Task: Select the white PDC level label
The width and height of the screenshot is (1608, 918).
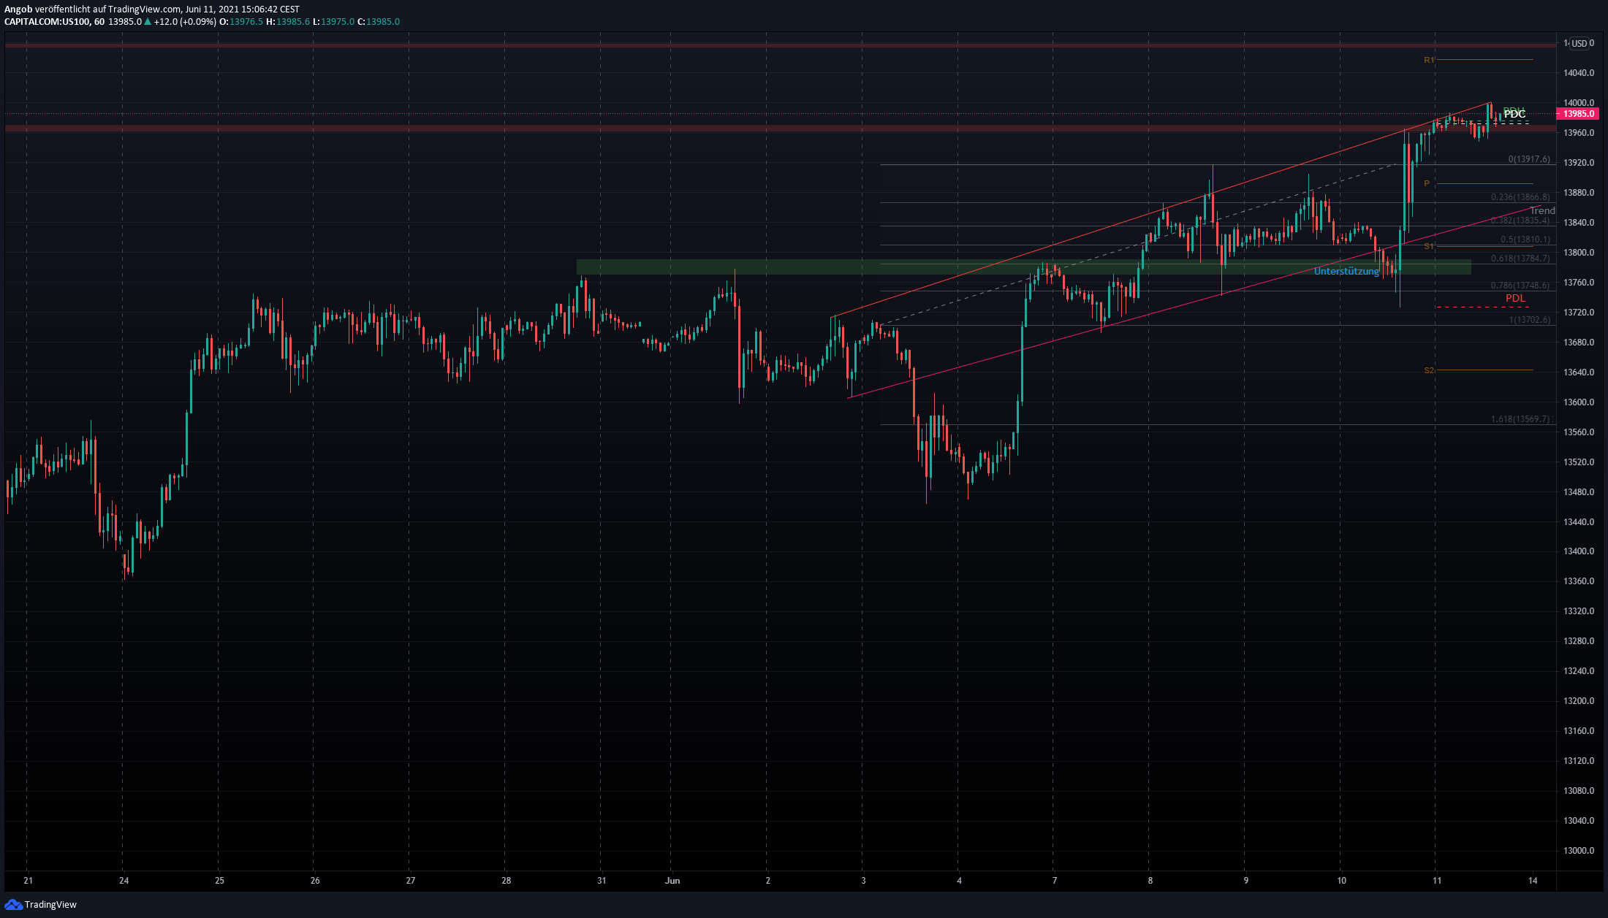Action: 1514,114
